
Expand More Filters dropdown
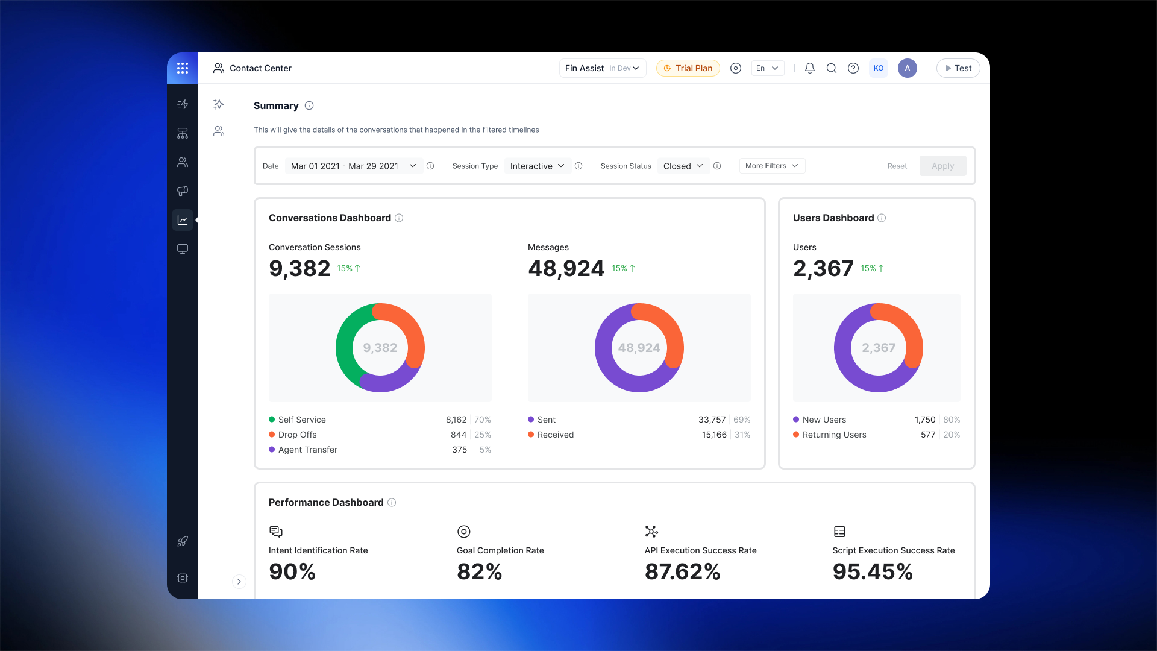click(x=772, y=166)
